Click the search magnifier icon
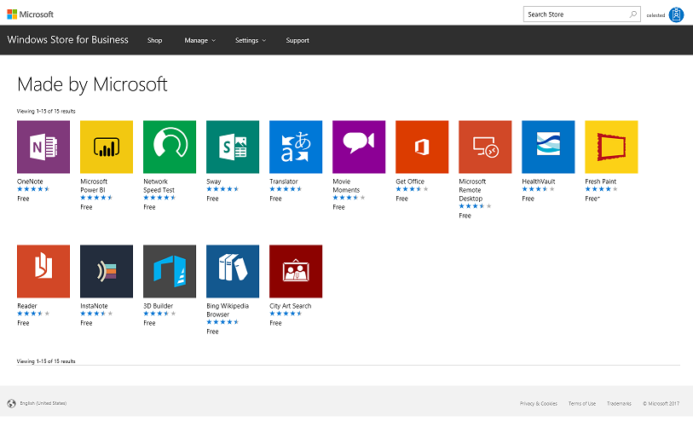The width and height of the screenshot is (693, 427). [x=632, y=14]
